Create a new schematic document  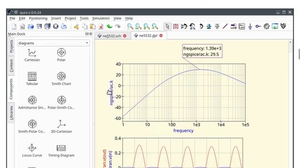click(x=14, y=26)
